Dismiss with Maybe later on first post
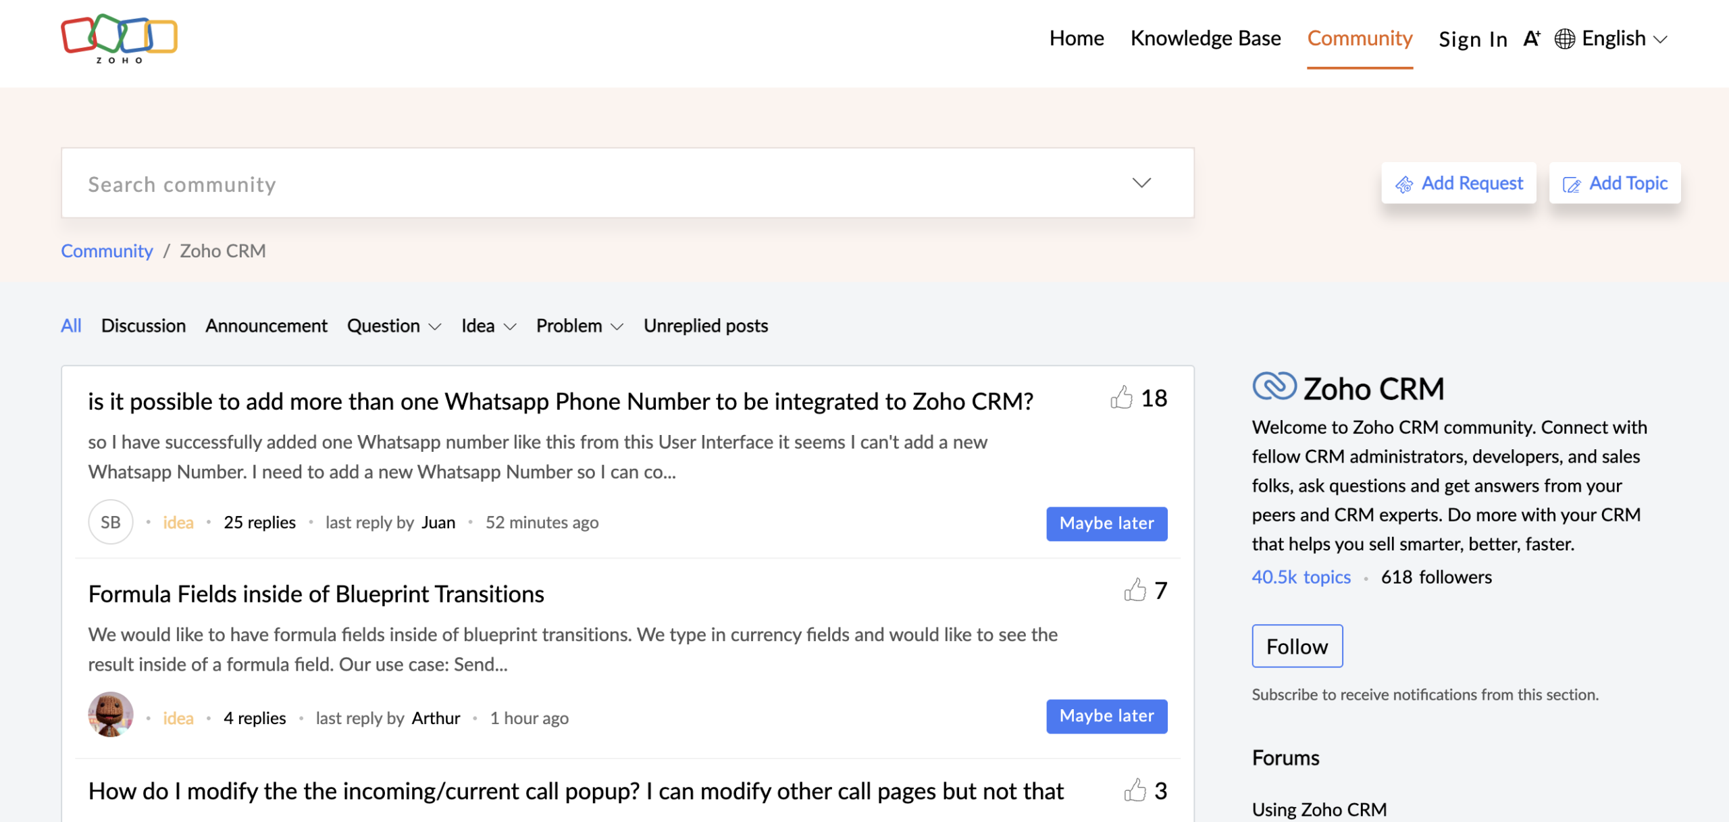 pyautogui.click(x=1106, y=523)
